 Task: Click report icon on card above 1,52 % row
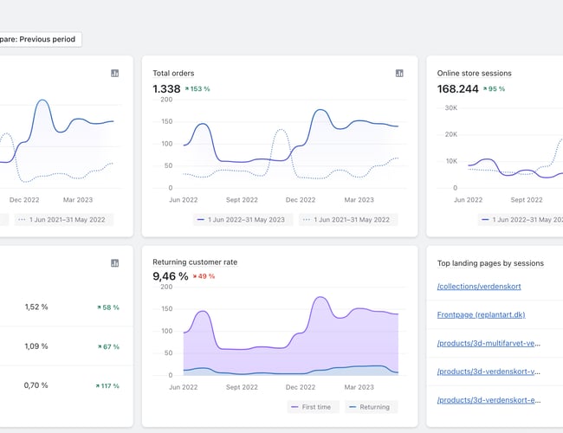pyautogui.click(x=115, y=263)
